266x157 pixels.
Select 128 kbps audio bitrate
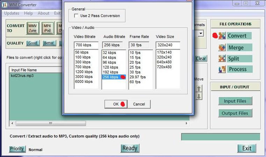pyautogui.click(x=110, y=67)
